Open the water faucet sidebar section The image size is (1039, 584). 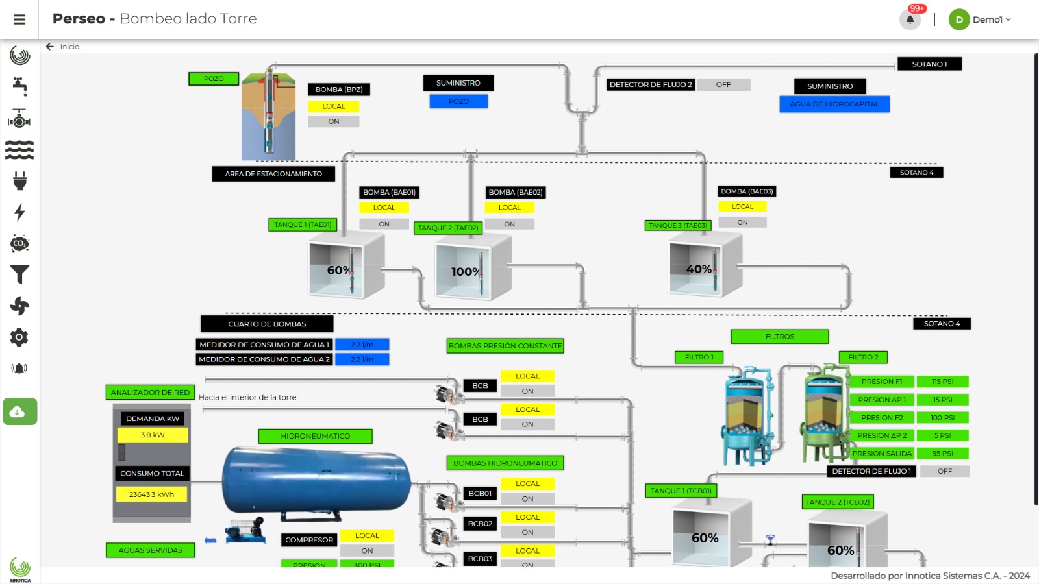19,86
